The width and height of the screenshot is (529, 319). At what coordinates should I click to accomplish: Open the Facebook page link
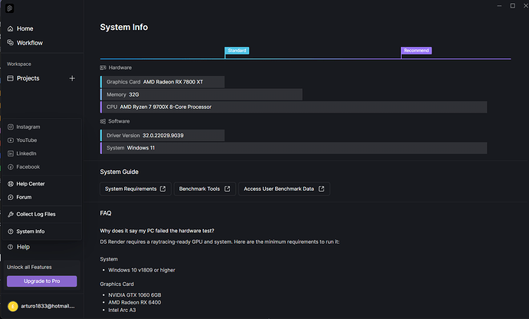pyautogui.click(x=28, y=166)
